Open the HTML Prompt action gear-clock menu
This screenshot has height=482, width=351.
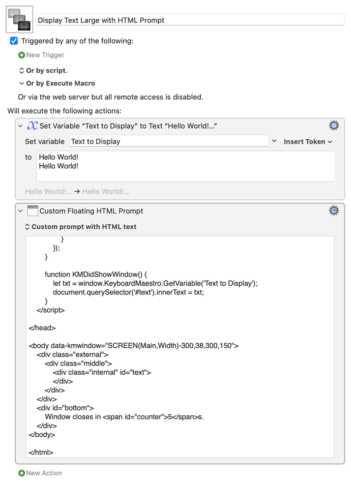click(x=334, y=210)
